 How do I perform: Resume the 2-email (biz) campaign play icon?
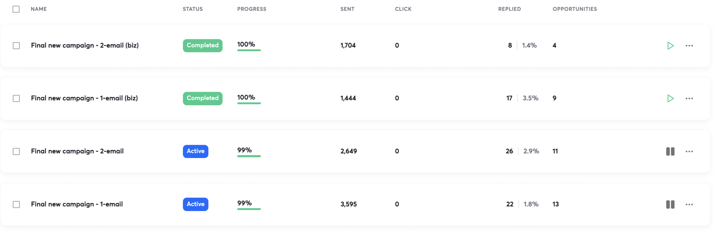click(x=670, y=45)
